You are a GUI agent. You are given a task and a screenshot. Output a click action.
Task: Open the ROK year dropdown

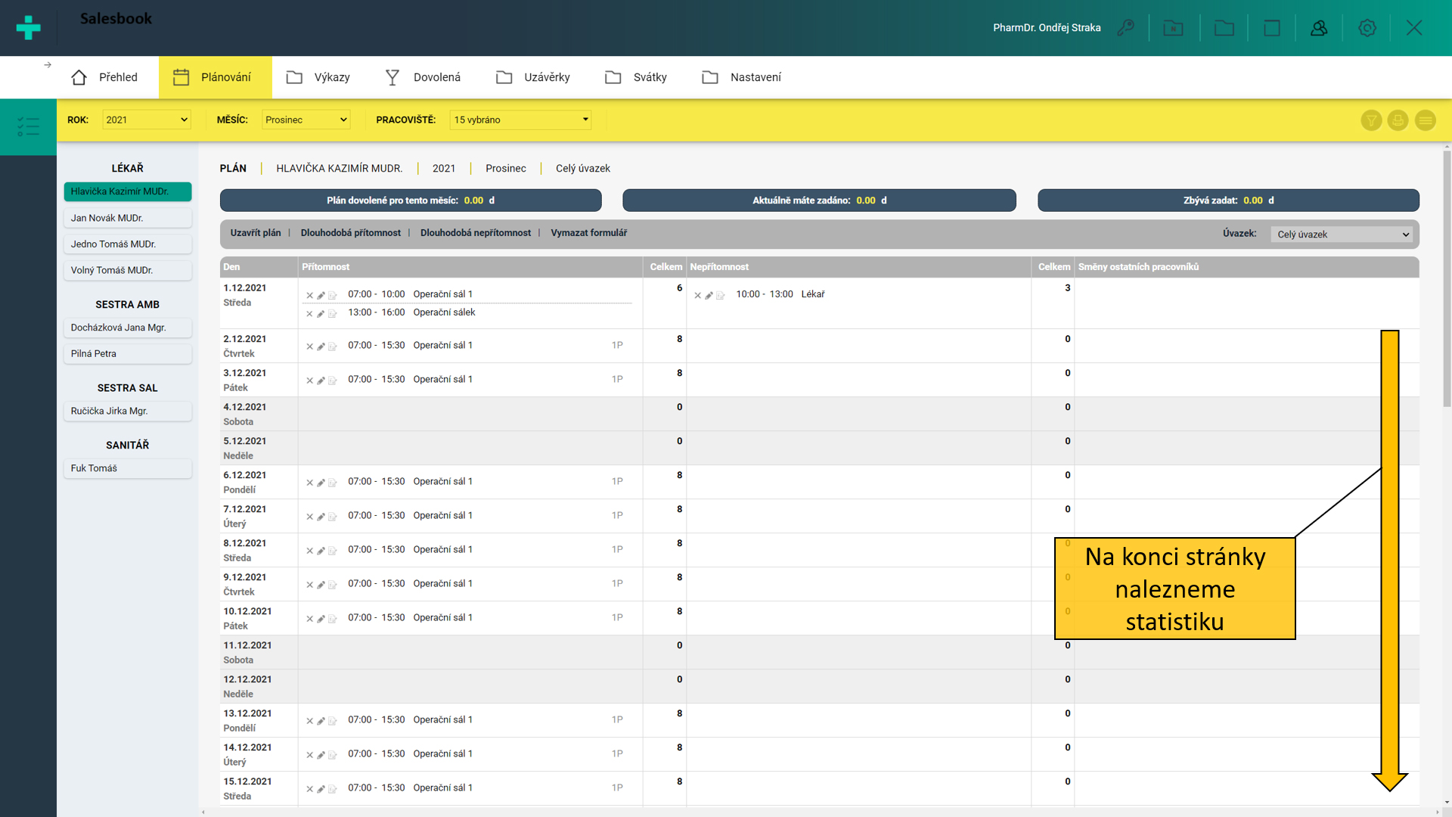(146, 120)
